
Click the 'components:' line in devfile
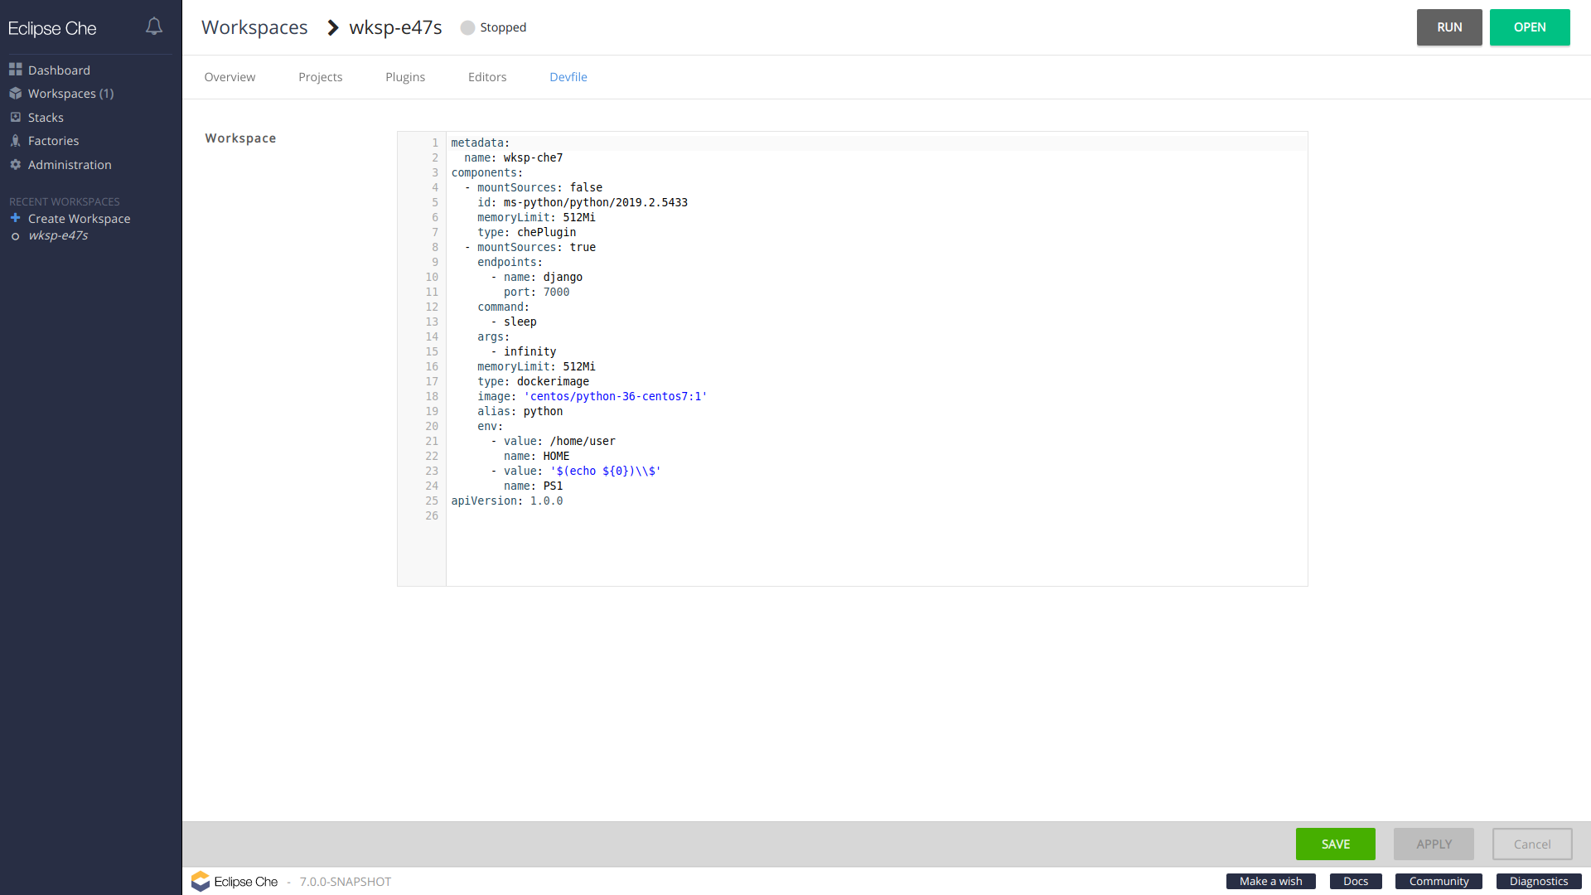(487, 172)
